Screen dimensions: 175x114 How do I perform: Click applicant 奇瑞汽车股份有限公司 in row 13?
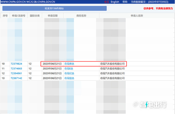click(112, 78)
